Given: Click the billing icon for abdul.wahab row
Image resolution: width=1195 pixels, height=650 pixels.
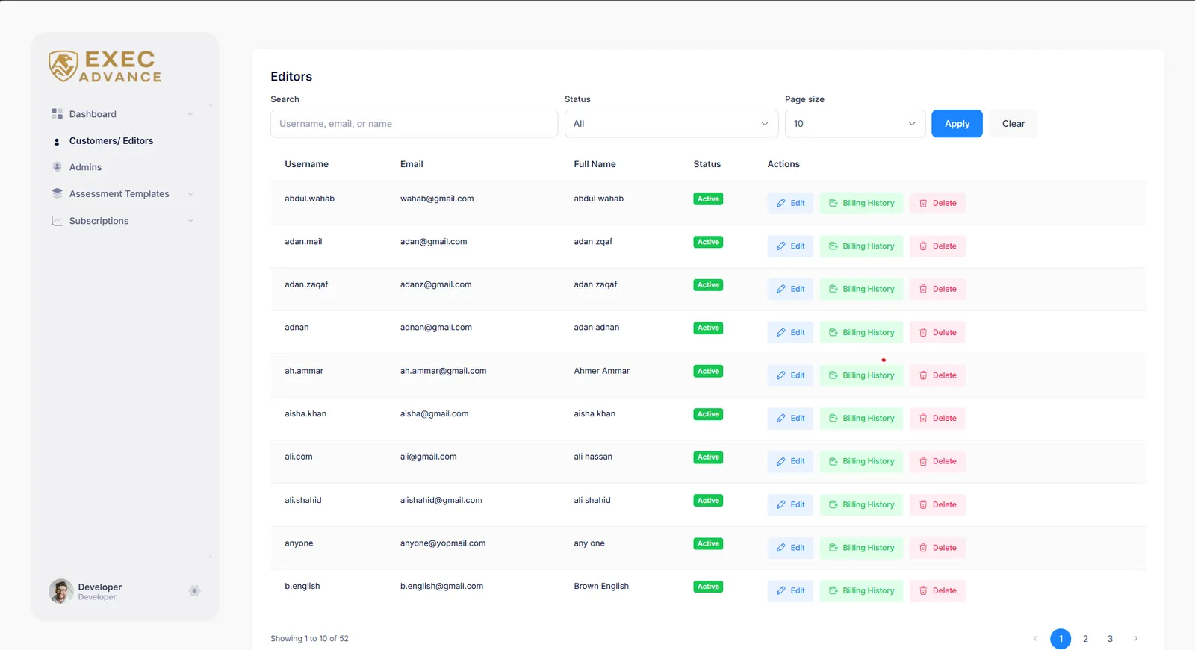Looking at the screenshot, I should (x=834, y=203).
